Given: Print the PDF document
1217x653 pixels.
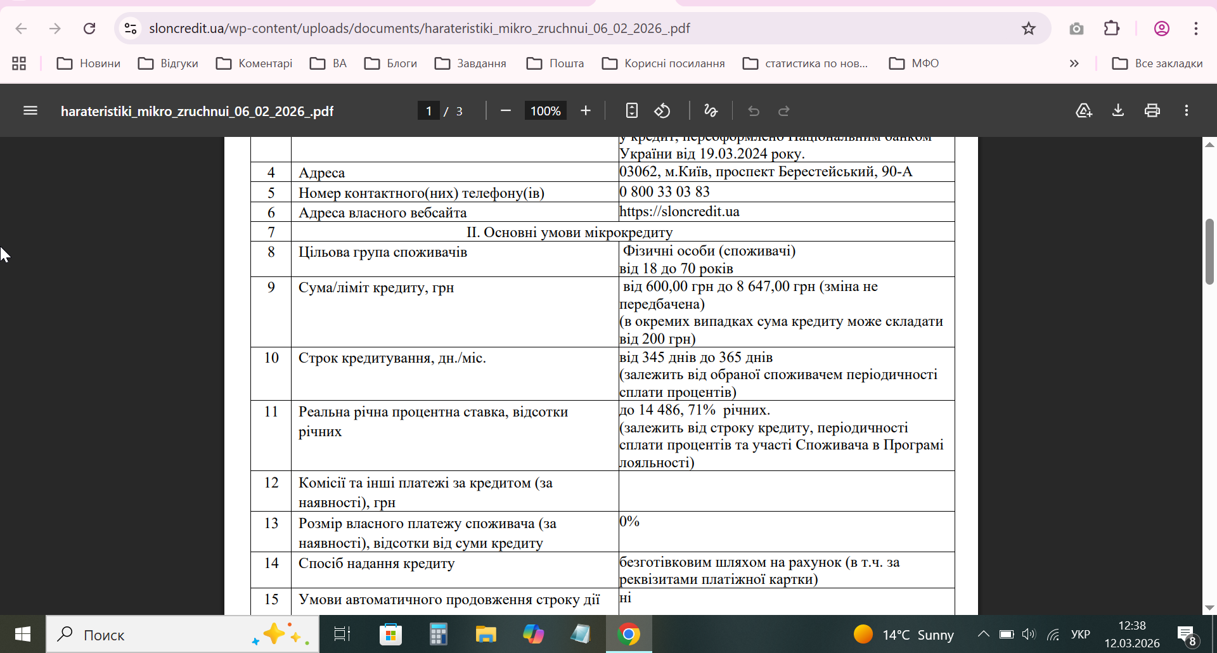Looking at the screenshot, I should [x=1152, y=111].
